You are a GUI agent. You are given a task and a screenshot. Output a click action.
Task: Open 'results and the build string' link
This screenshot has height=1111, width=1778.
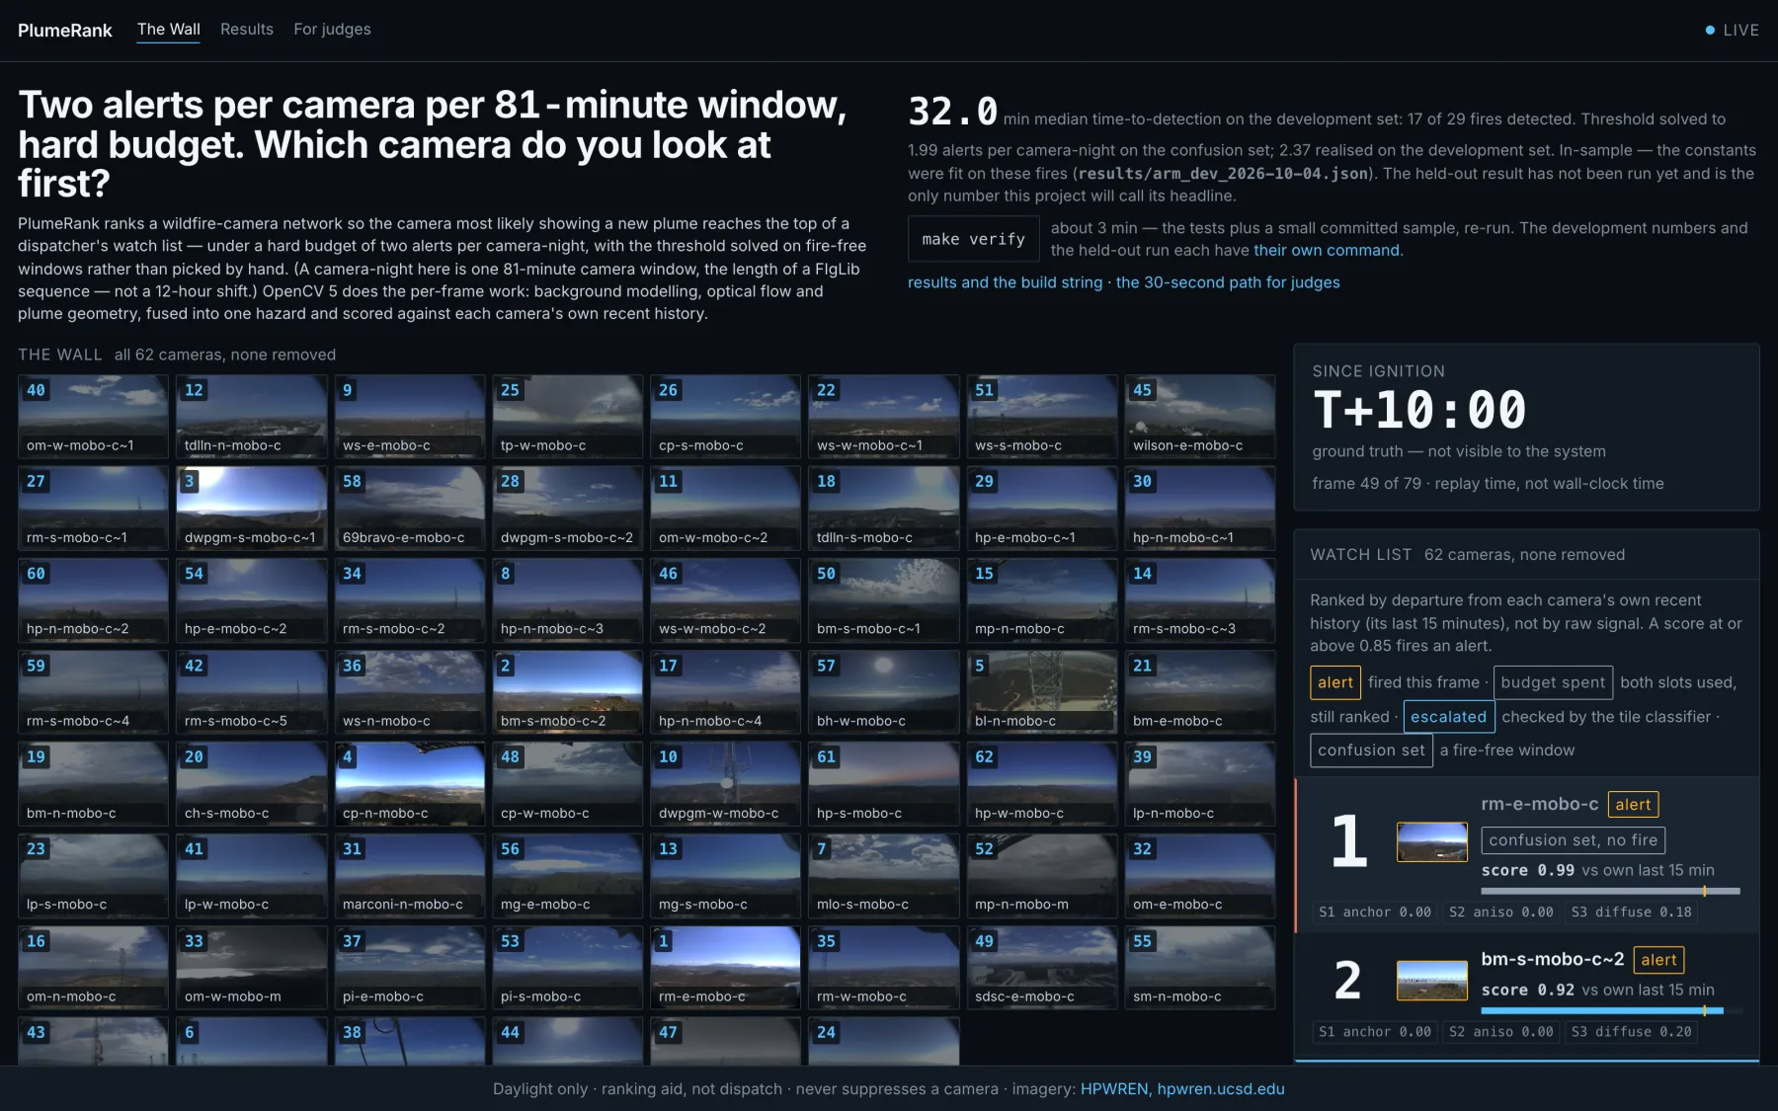pyautogui.click(x=1005, y=282)
